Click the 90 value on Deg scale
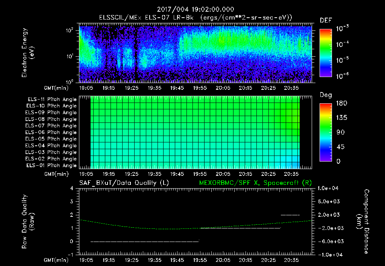385x266 pixels. coord(341,133)
